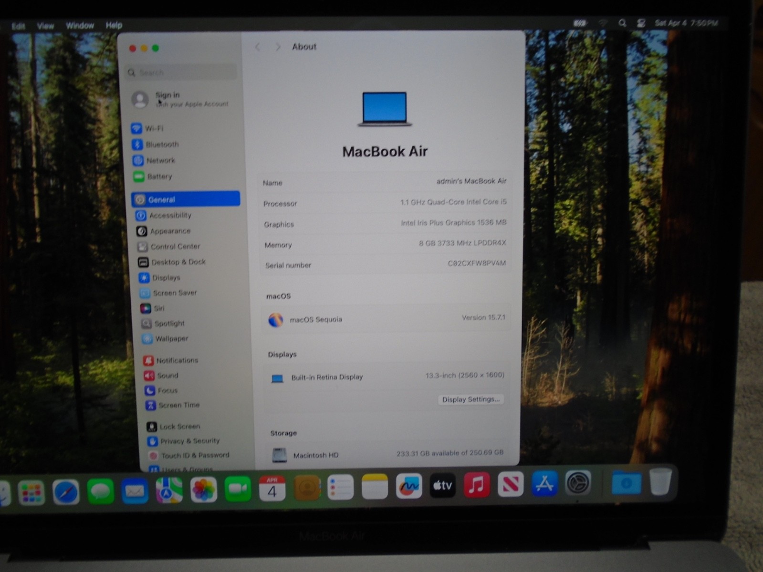This screenshot has height=572, width=763.
Task: Select Network in the settings sidebar
Action: coord(154,160)
